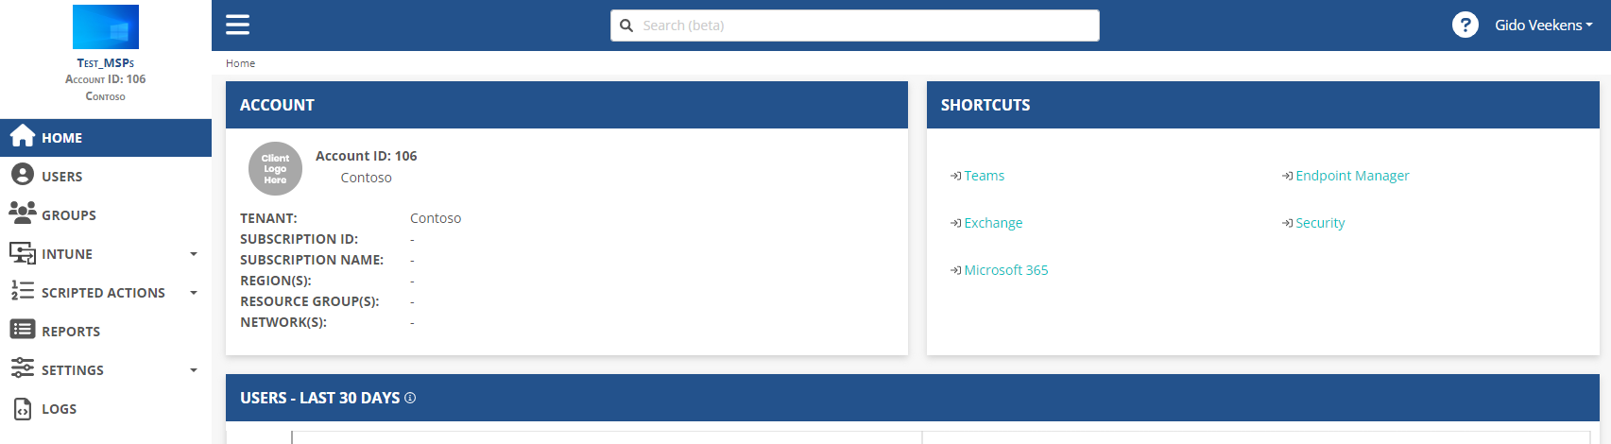Click the Home breadcrumb link
Image resolution: width=1611 pixels, height=444 pixels.
[240, 63]
